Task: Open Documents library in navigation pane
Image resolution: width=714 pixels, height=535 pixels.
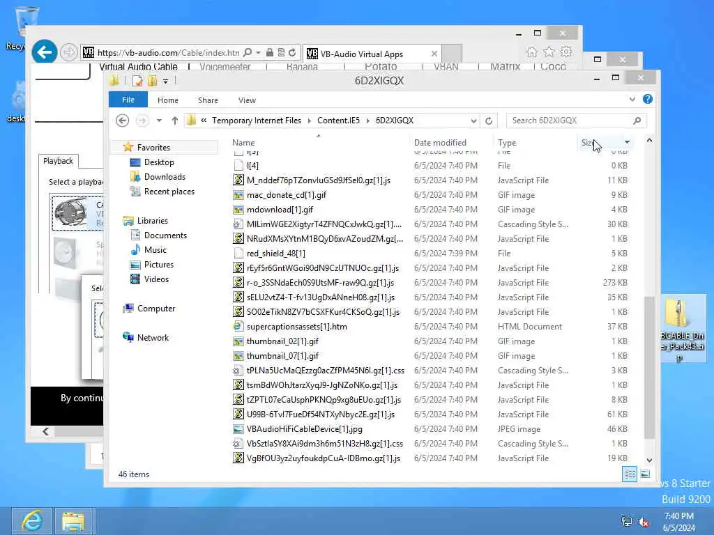Action: coord(165,235)
